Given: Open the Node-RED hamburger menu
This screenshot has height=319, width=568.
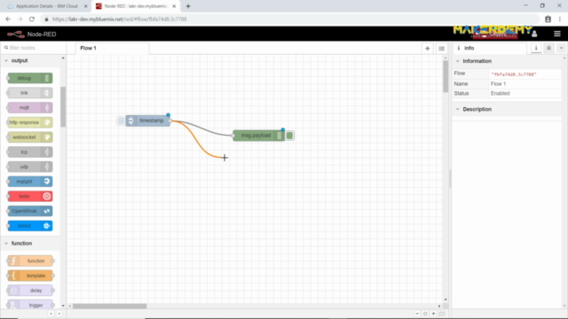Looking at the screenshot, I should point(557,34).
